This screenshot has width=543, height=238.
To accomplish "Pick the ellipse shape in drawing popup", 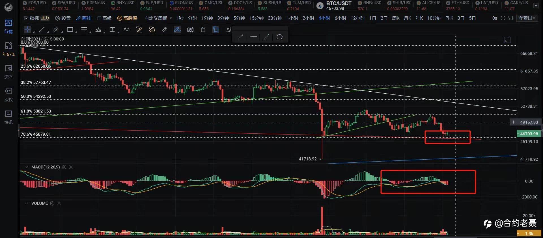I will (x=279, y=37).
